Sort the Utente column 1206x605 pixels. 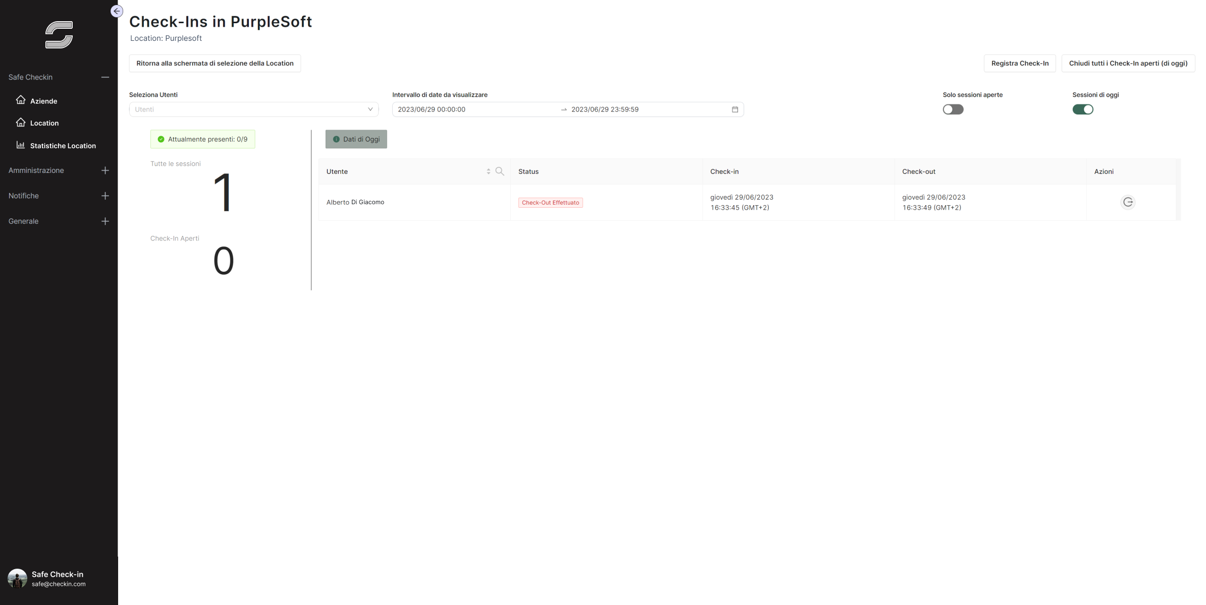[488, 171]
